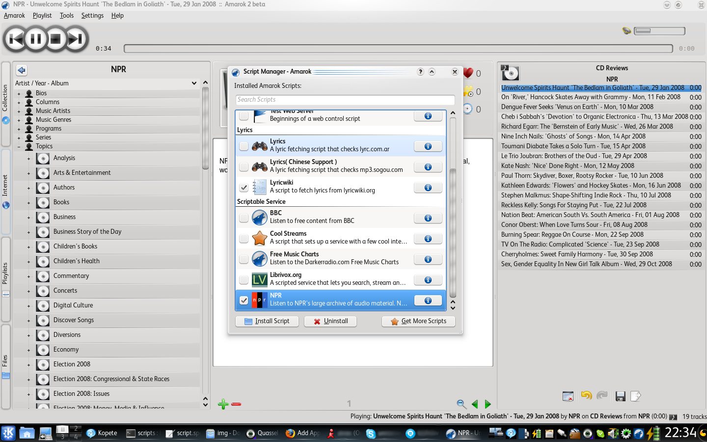Screen dimensions: 707x442
Task: Skip to previous track button
Action: [x=16, y=39]
